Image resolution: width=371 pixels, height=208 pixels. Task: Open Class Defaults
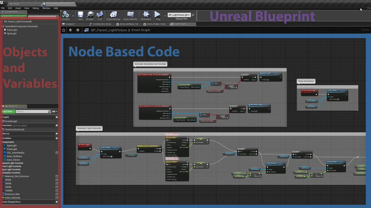coord(130,16)
